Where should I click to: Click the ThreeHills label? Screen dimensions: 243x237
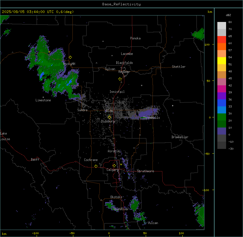tap(152, 118)
